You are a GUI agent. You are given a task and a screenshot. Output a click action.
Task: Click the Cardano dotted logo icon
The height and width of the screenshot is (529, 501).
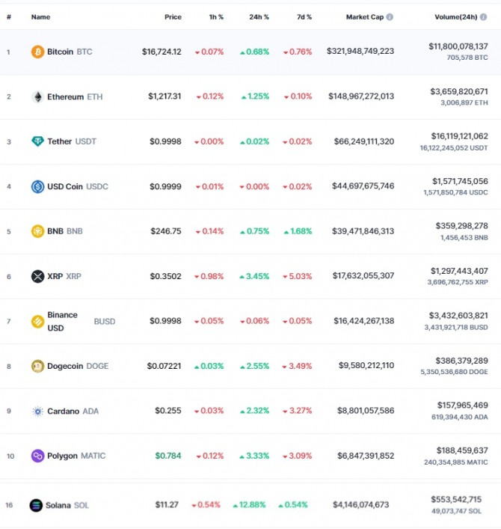37,411
